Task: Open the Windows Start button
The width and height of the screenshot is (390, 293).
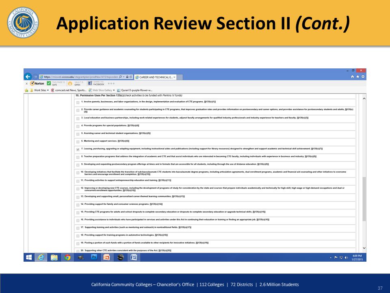Action: [x=29, y=257]
